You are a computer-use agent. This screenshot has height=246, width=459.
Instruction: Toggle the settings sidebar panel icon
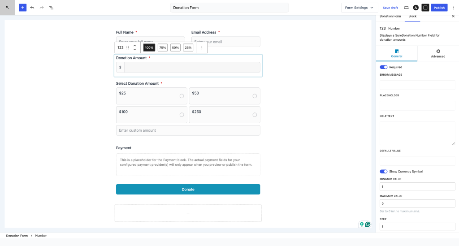(425, 8)
